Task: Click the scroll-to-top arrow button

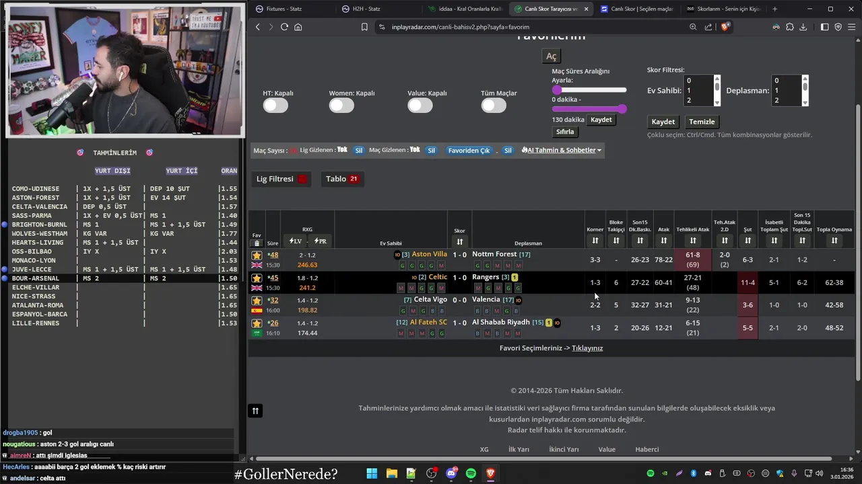Action: pyautogui.click(x=255, y=411)
